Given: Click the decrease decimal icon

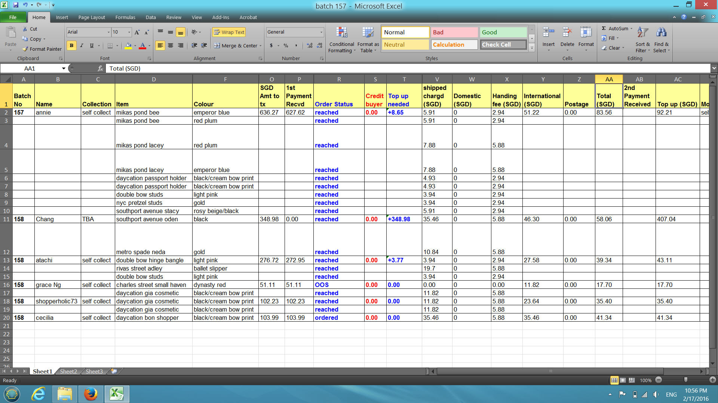Looking at the screenshot, I should 319,46.
